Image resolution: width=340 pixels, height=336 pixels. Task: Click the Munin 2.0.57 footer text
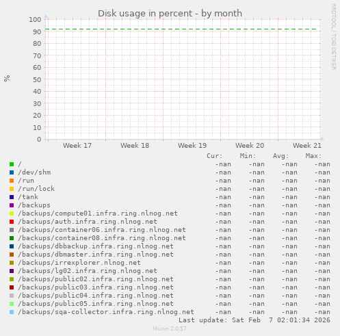tap(170, 328)
